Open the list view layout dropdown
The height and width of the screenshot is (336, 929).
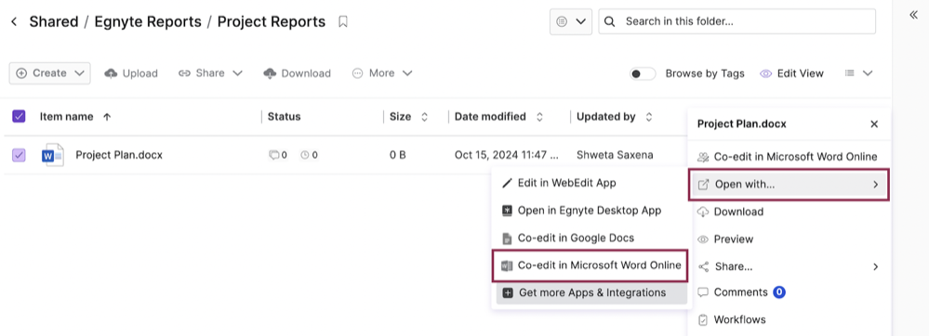click(x=858, y=73)
